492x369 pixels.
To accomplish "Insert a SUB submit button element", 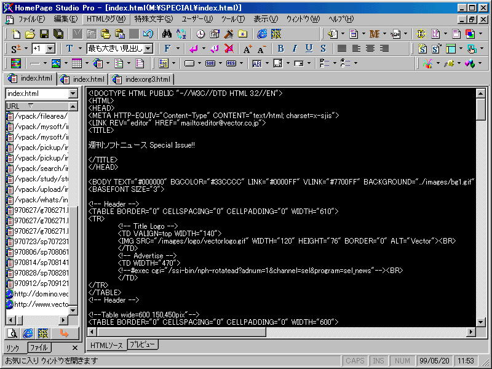I will tap(210, 63).
